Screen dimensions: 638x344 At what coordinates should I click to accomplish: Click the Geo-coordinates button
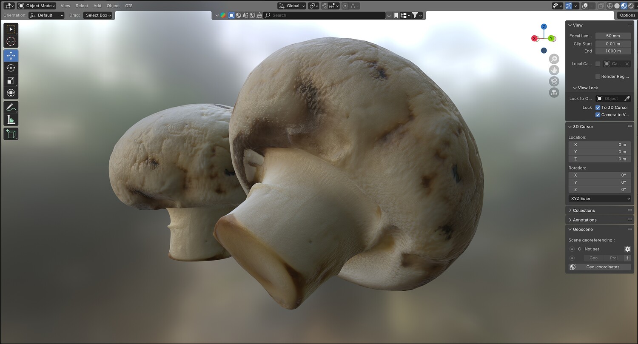600,267
